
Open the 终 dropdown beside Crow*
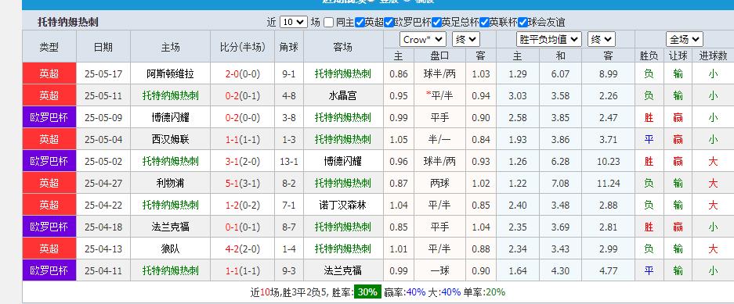466,39
